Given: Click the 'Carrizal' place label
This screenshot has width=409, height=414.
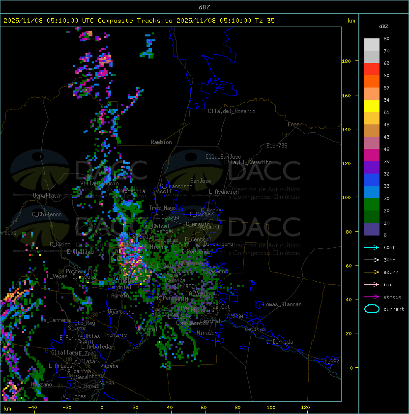Looking at the screenshot, I should click(x=146, y=329).
